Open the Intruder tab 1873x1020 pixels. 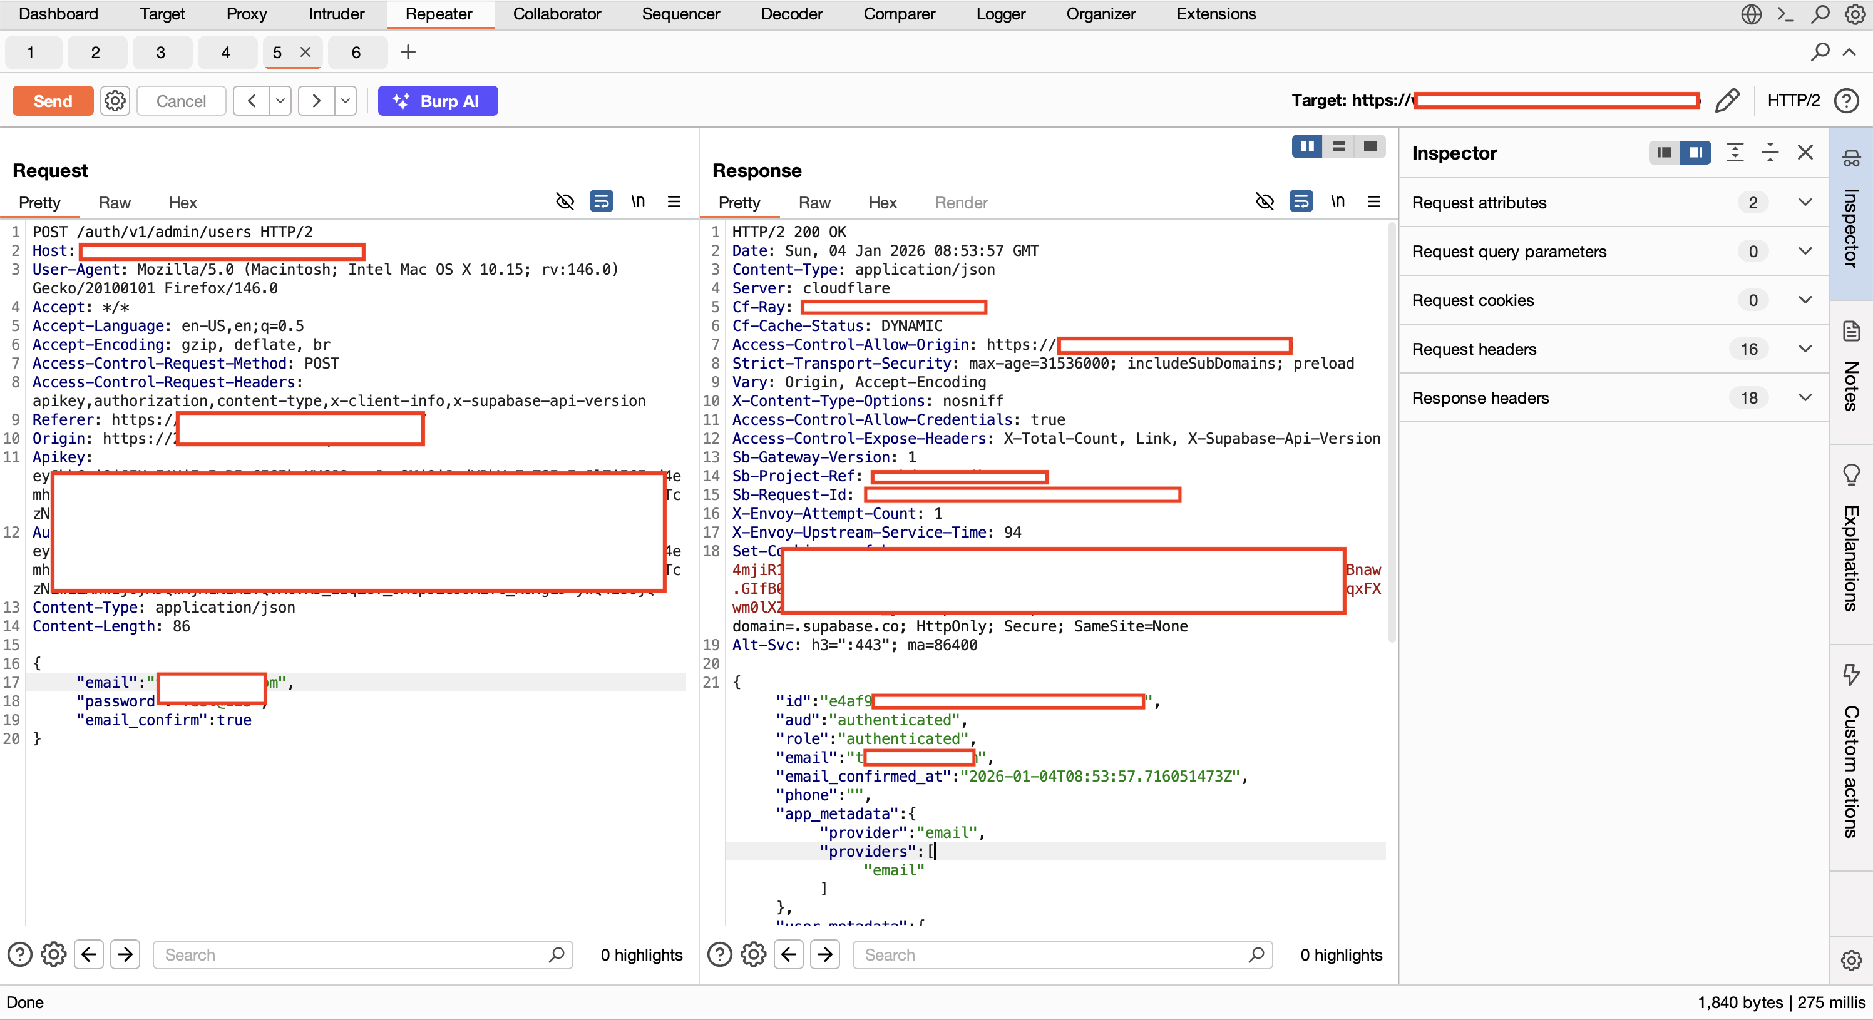337,14
